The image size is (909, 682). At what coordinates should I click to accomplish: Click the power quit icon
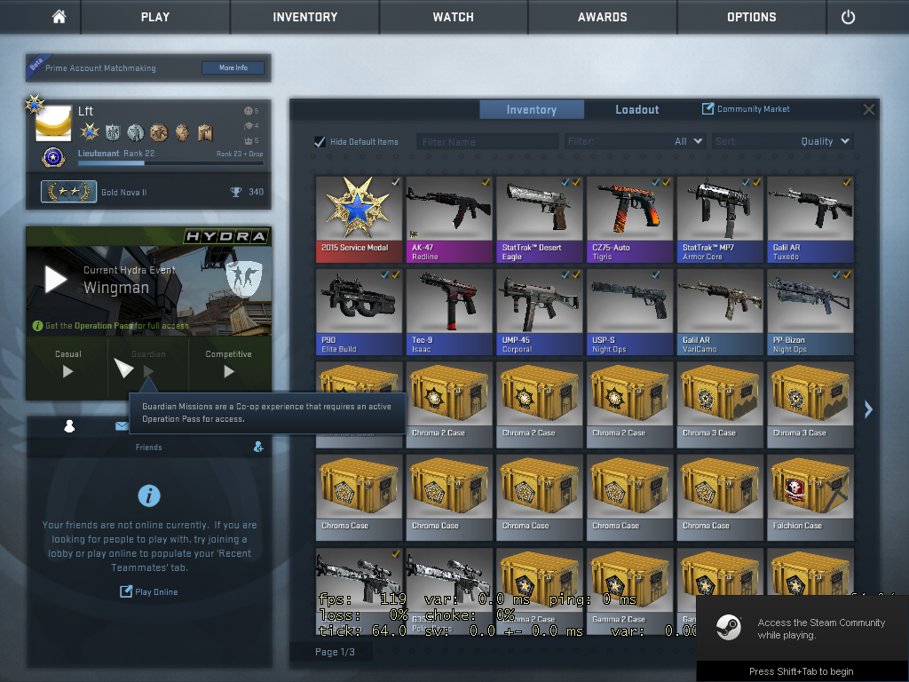(848, 17)
